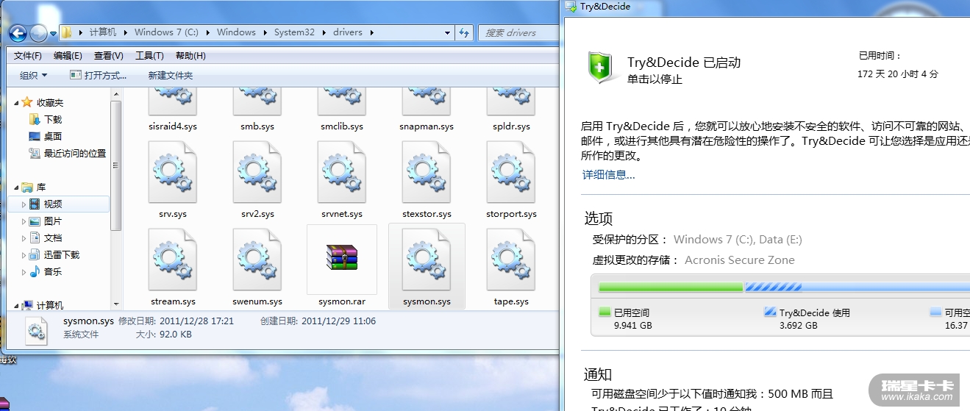
Task: Click the 受保护的分区 value Windows 7 (C:), Data (E:)
Action: point(738,239)
